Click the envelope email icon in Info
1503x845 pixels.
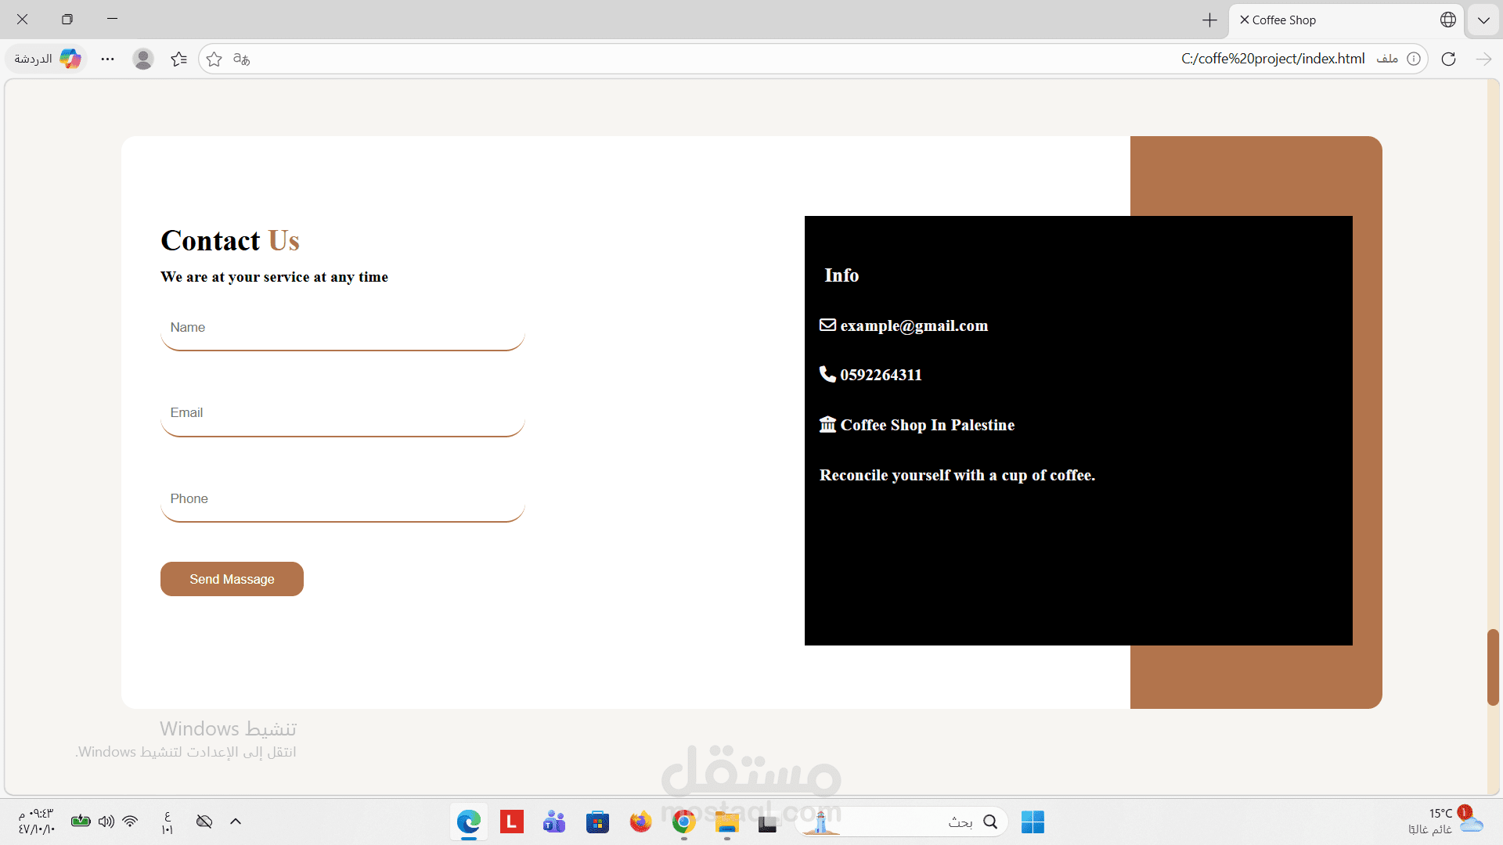pos(827,325)
